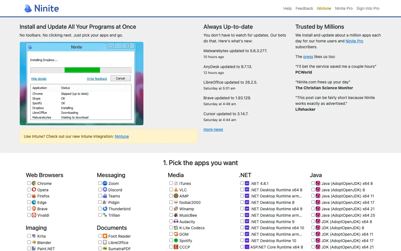Click the CCCP app icon
This screenshot has width=401, height=251.
point(176,247)
